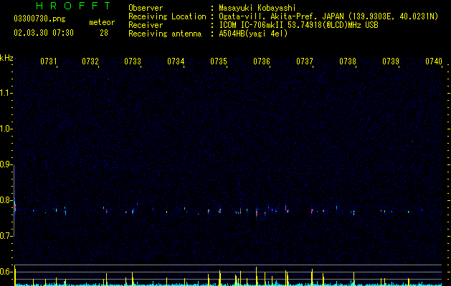Click the 0736 time marker
The height and width of the screenshot is (286, 451).
coord(262,61)
